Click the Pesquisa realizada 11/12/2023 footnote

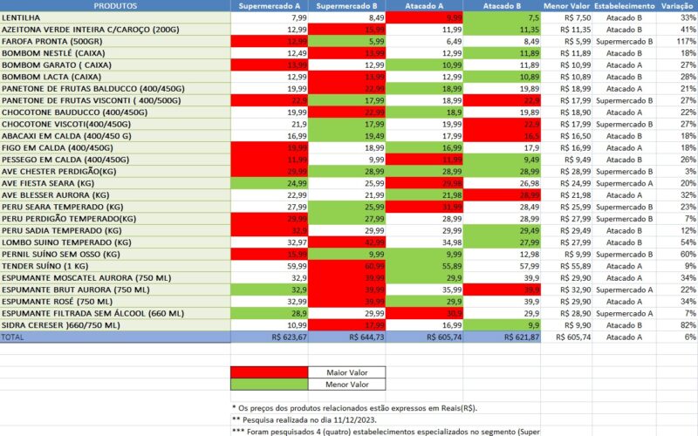pos(304,420)
